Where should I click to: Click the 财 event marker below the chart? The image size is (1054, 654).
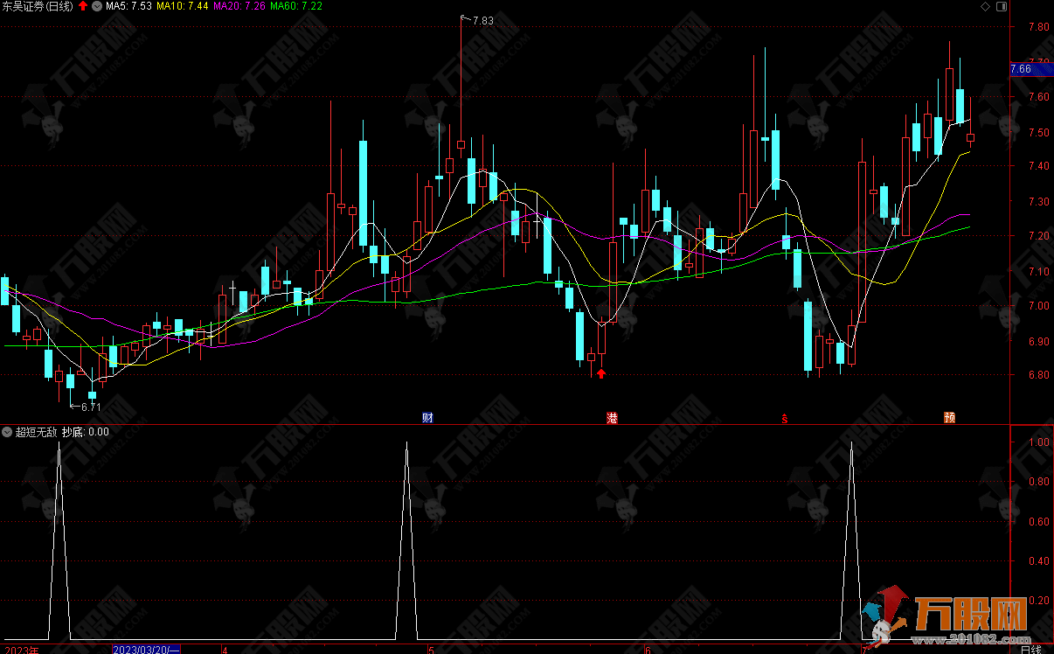coord(428,418)
